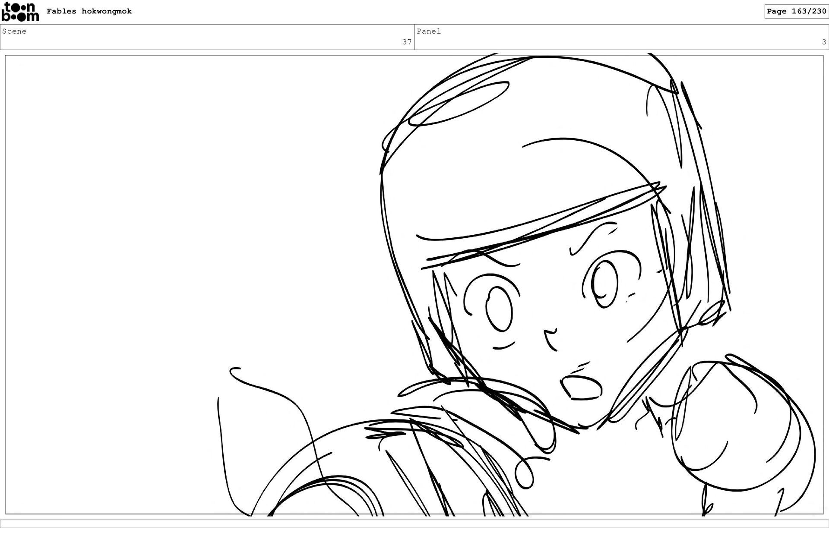Click the 'Panel' header label
This screenshot has width=829, height=536.
428,31
